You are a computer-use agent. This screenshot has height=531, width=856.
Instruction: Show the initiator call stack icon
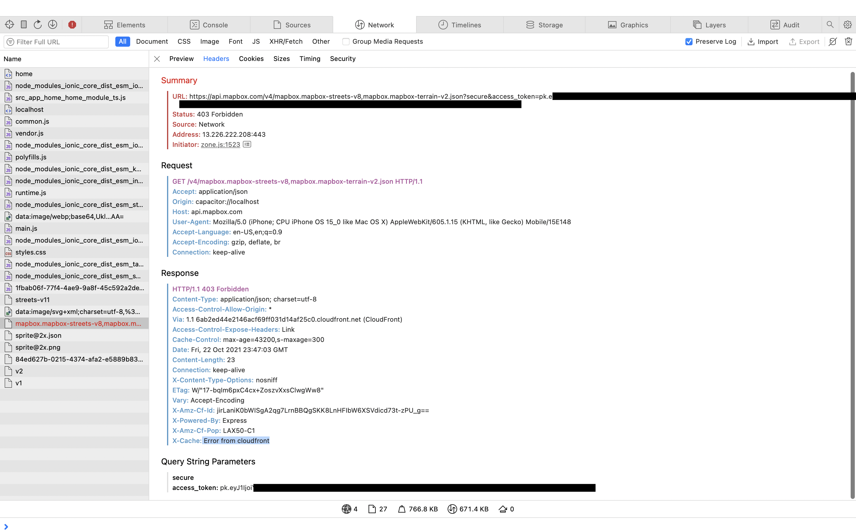coord(247,144)
